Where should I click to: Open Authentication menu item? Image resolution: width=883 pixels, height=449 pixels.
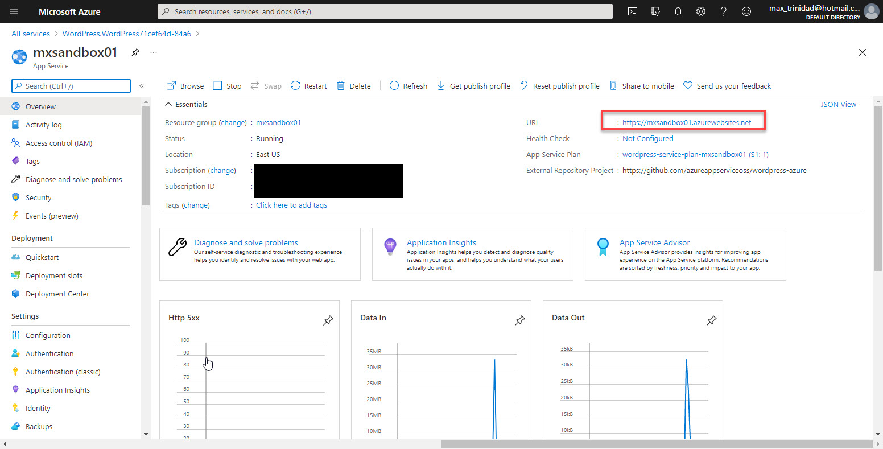tap(71, 353)
